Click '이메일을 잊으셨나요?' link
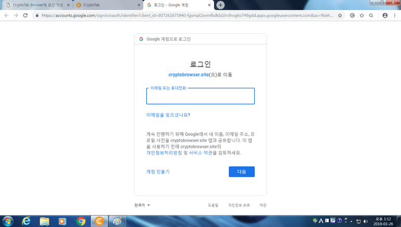401x227 pixels. pyautogui.click(x=168, y=115)
